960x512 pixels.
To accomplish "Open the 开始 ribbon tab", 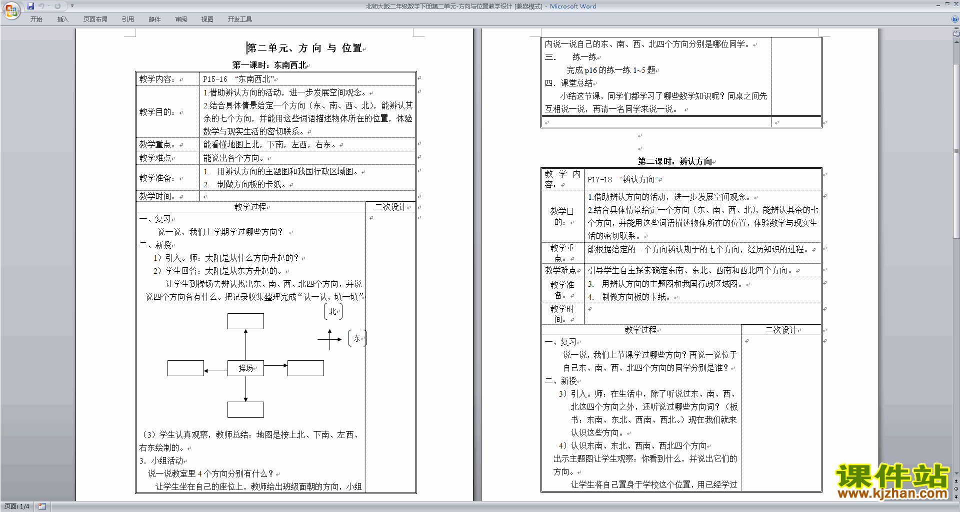I will pos(36,19).
